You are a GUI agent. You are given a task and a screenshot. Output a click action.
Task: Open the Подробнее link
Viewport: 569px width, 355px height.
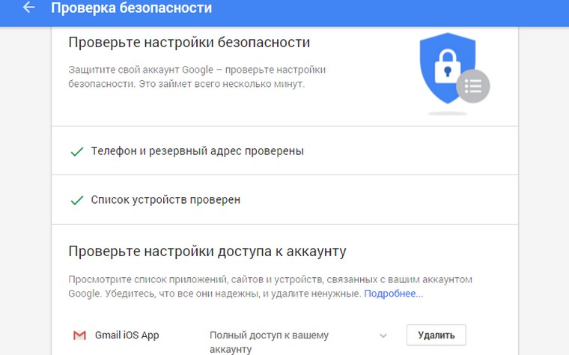coord(393,294)
